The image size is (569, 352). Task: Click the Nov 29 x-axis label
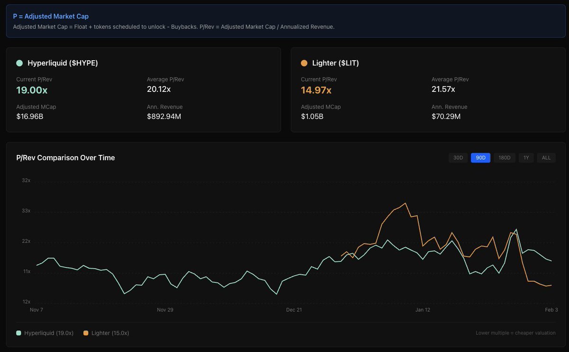(x=165, y=310)
